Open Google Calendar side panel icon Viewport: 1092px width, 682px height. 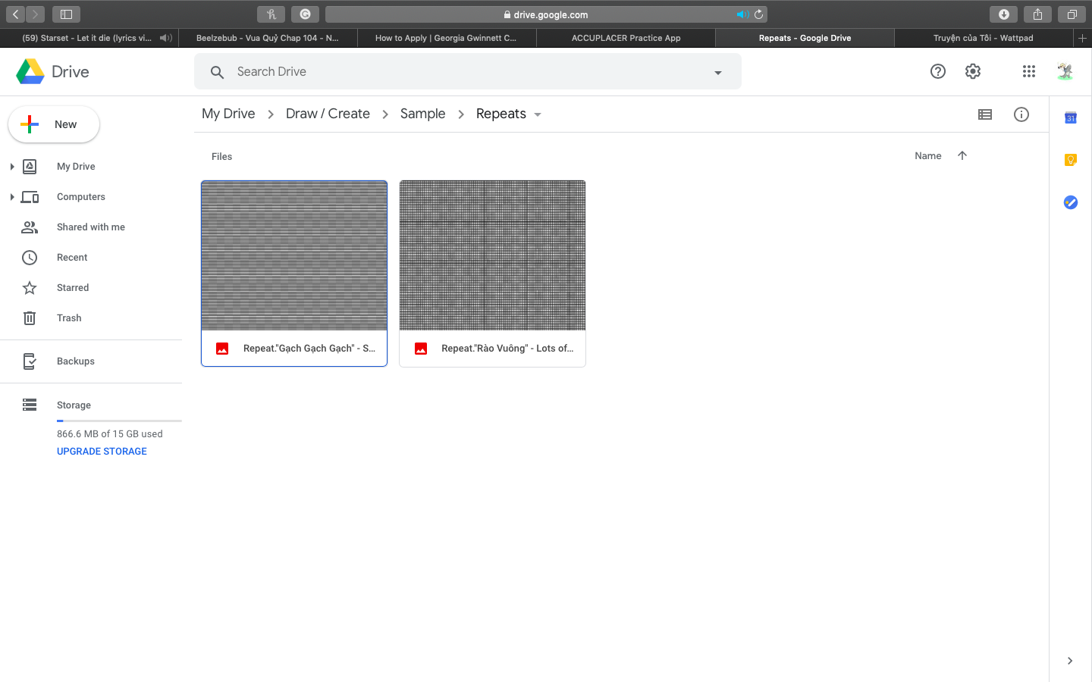pyautogui.click(x=1070, y=118)
